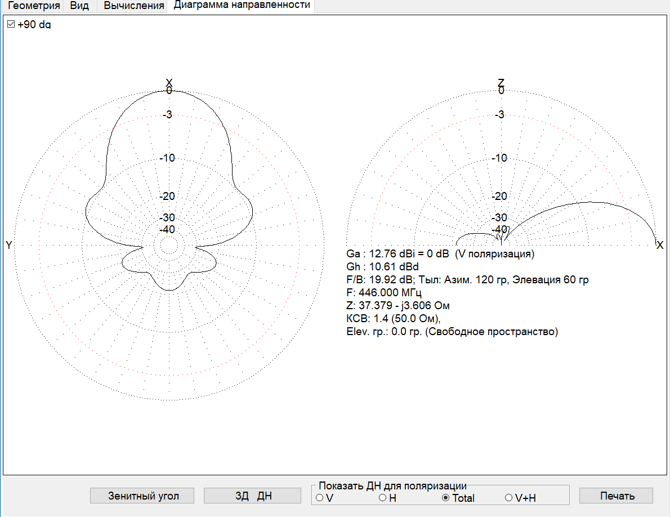Click the Elev. гр.: 0.0 гр. line

452,332
